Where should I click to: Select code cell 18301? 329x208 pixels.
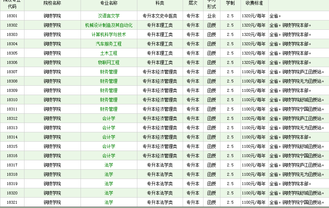click(12, 16)
